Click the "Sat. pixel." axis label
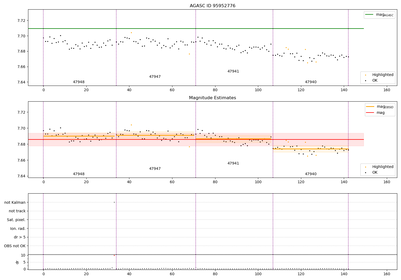The width and height of the screenshot is (401, 280). point(16,220)
